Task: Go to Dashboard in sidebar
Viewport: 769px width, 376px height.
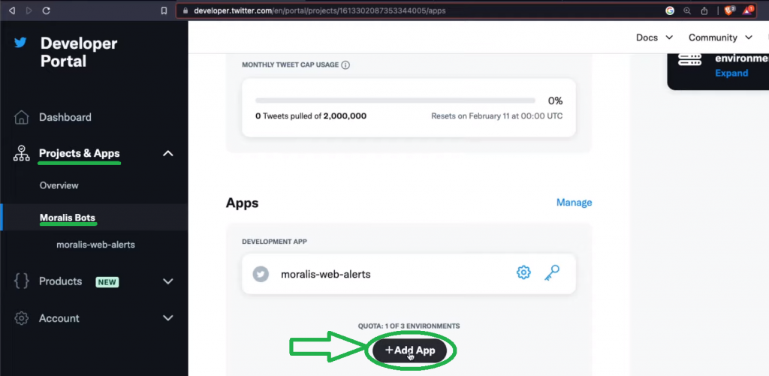Action: point(65,117)
